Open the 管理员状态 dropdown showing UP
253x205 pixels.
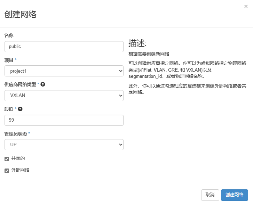click(64, 145)
